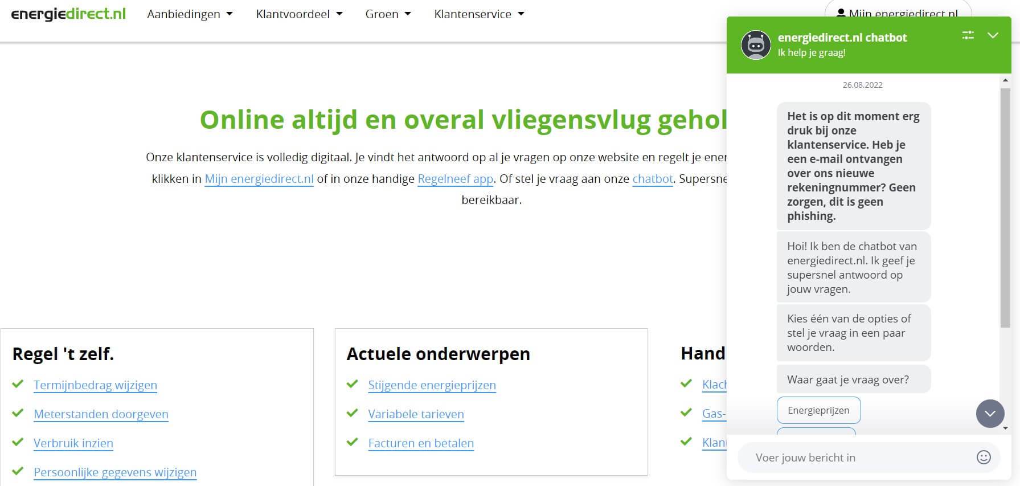This screenshot has width=1020, height=486.
Task: Click the chatbot title 'energiedirect.nl chatbot'
Action: 842,38
